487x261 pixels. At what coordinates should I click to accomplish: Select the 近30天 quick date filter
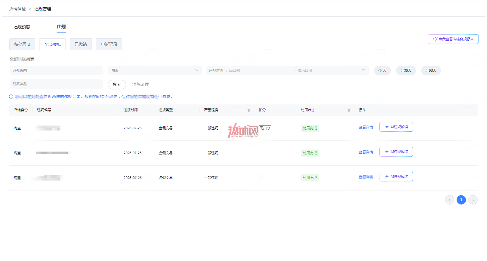pos(406,71)
